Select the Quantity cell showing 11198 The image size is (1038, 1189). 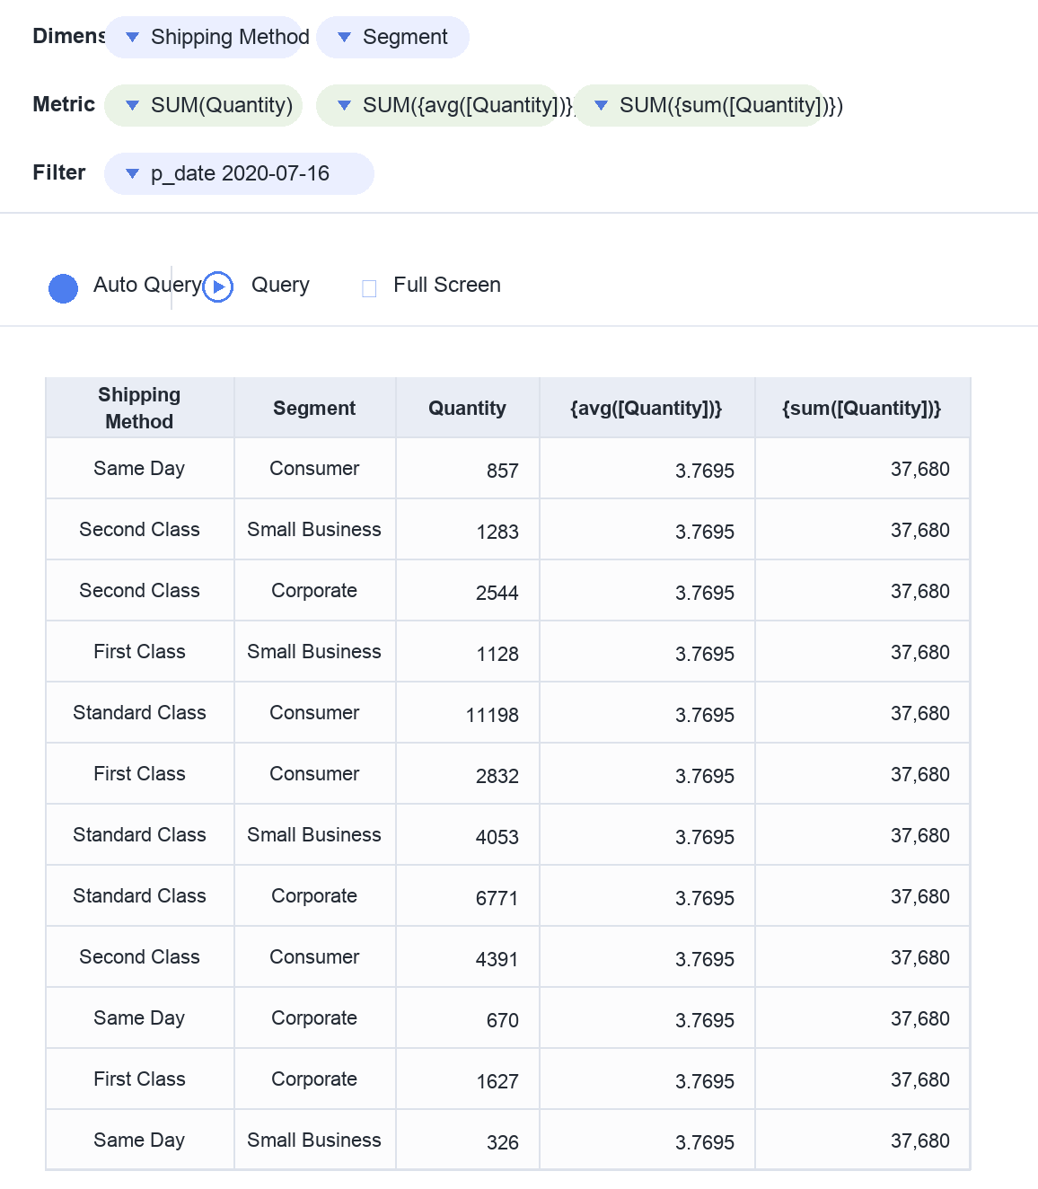pyautogui.click(x=468, y=713)
